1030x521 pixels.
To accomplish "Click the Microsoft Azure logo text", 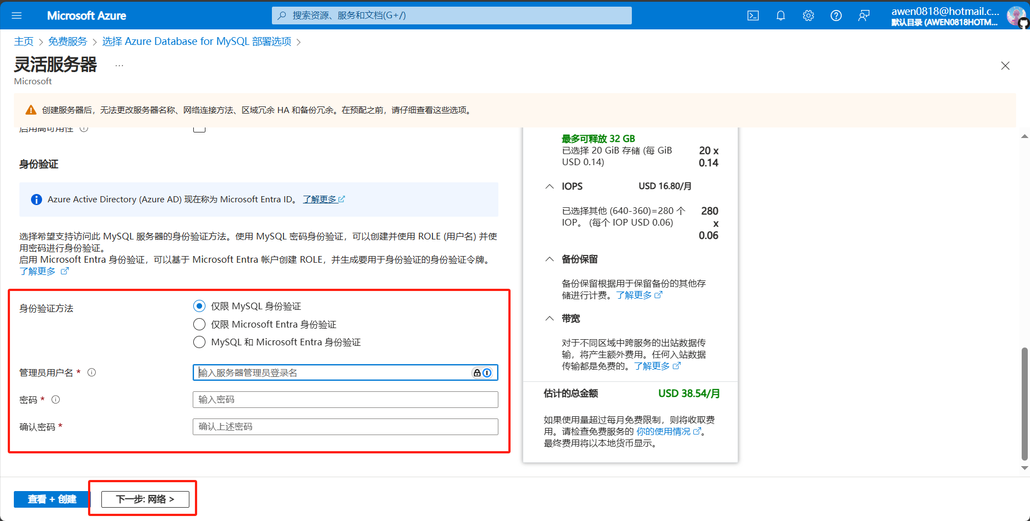I will (x=86, y=16).
